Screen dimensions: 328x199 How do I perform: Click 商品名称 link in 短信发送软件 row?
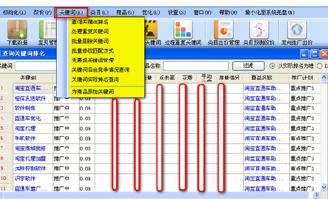[263, 98]
